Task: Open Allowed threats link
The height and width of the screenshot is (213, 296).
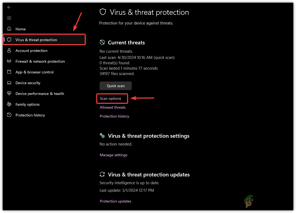Action: [113, 107]
